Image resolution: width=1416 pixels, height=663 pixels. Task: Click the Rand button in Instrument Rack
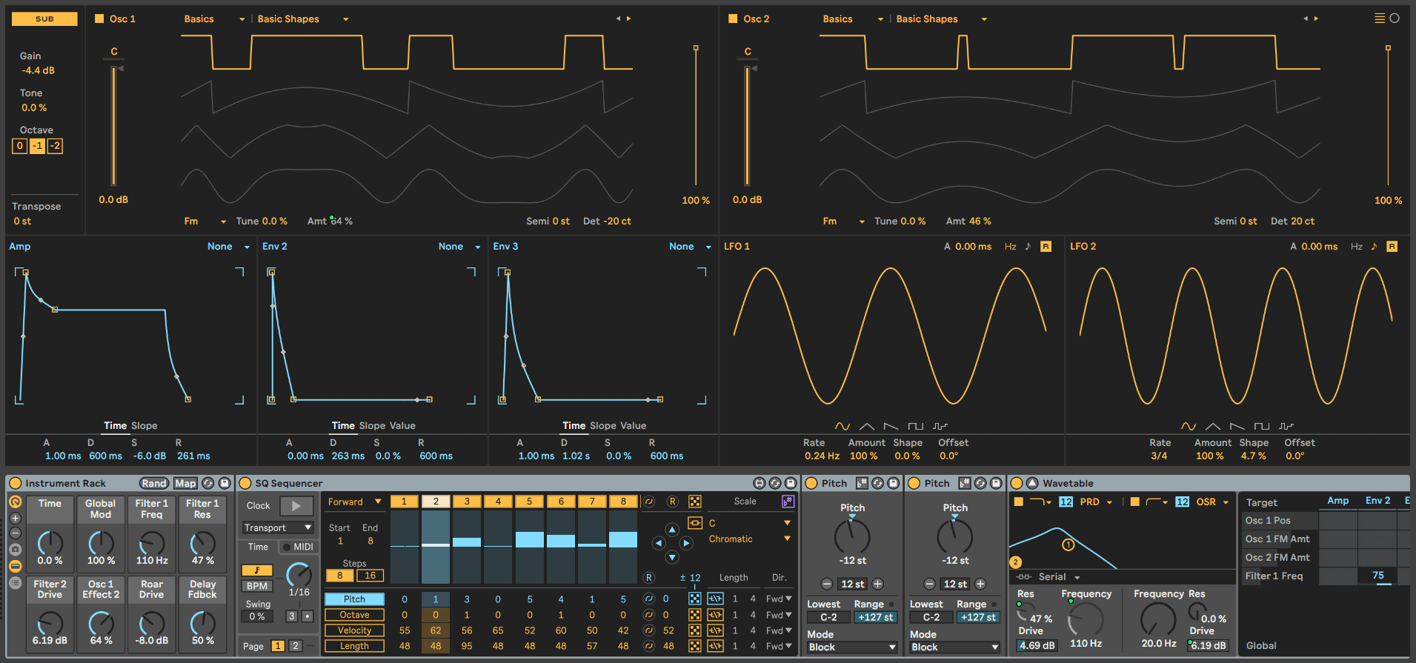tap(154, 483)
